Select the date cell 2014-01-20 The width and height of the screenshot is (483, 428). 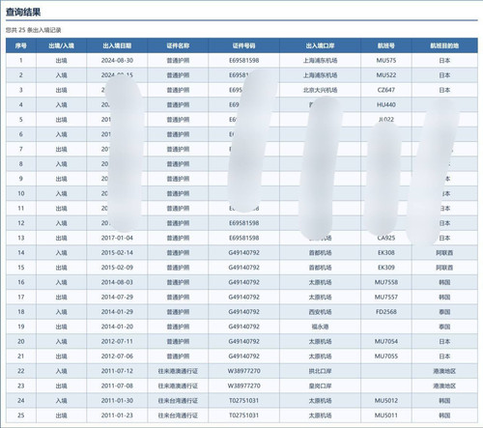[117, 327]
